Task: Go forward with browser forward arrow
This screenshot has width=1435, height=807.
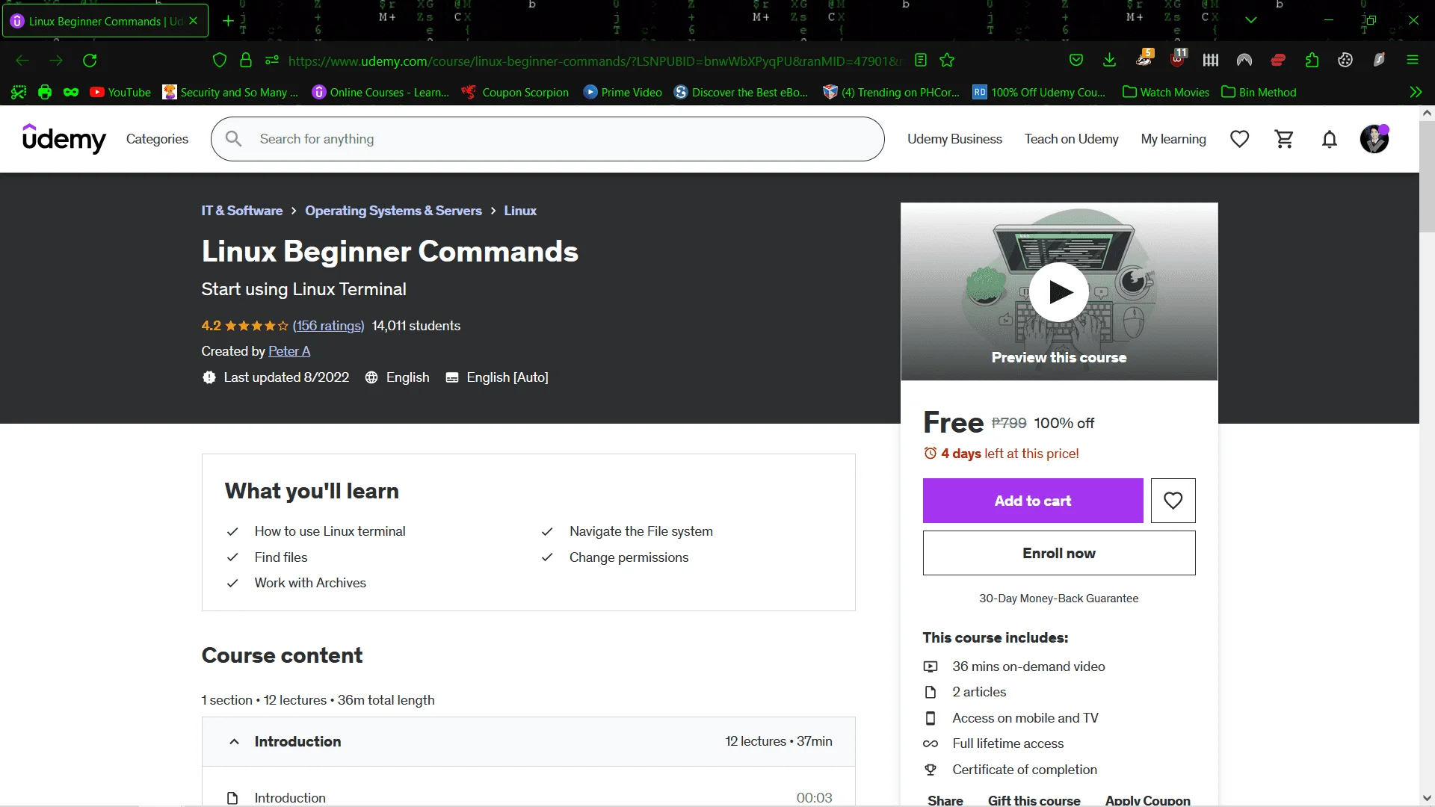Action: pos(56,61)
